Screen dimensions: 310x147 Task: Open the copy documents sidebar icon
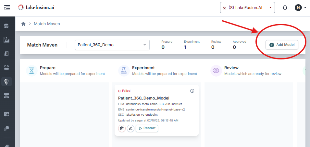point(6,128)
